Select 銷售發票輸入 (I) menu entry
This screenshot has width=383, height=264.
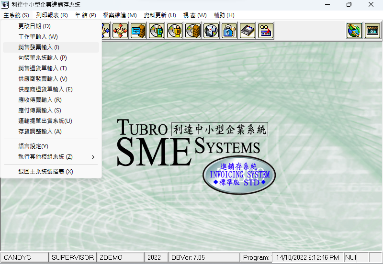[x=51, y=47]
